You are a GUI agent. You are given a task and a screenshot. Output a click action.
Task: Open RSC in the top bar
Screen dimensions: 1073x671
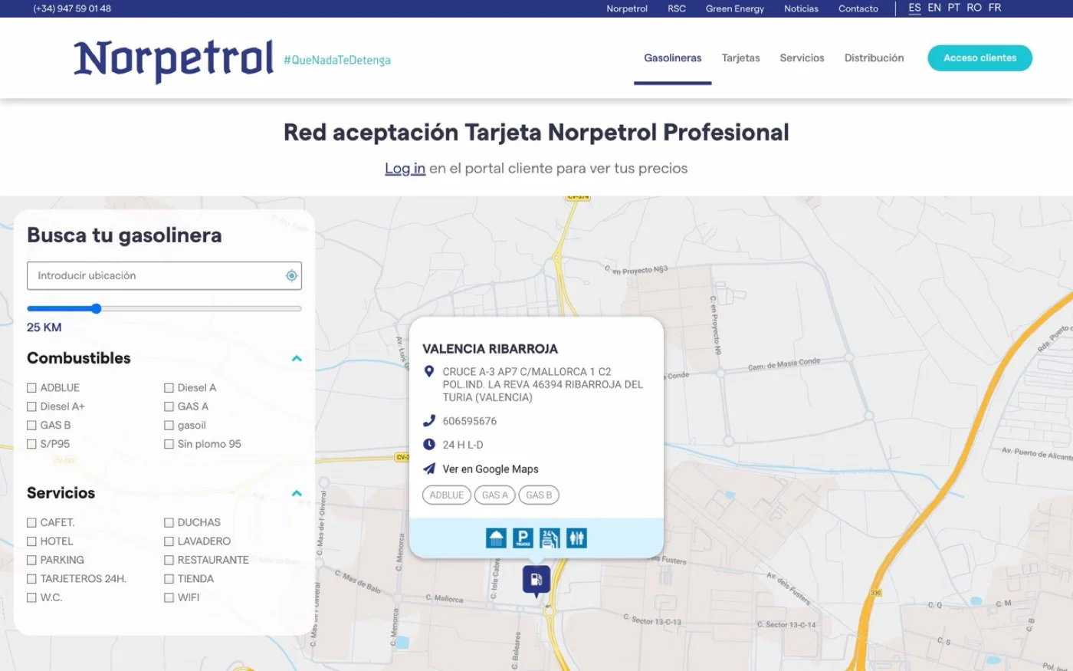[x=677, y=8]
